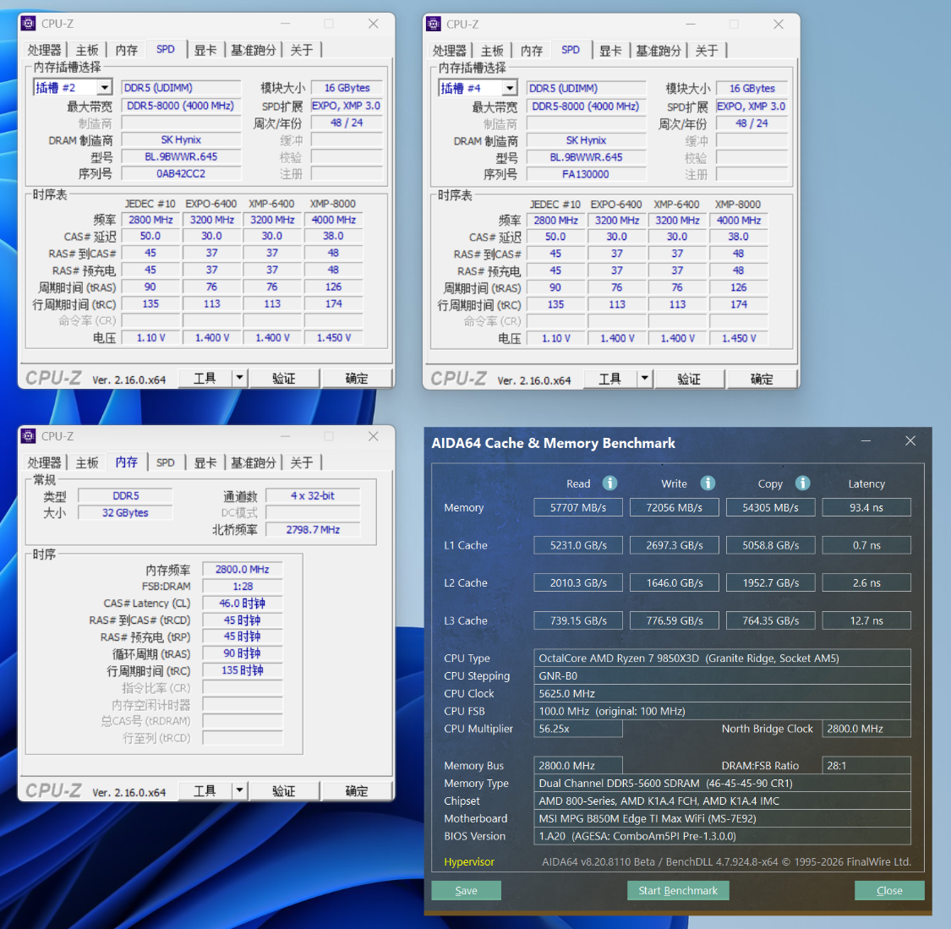
Task: Click the 46.0 时钟 CAS latency value
Action: (x=243, y=603)
